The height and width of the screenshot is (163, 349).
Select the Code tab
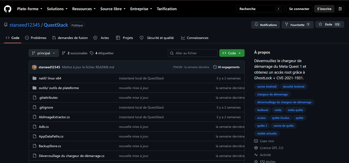(x=13, y=38)
